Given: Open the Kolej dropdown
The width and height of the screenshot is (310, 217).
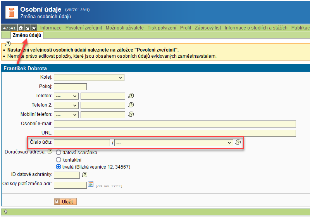Looking at the screenshot, I should tap(89, 77).
